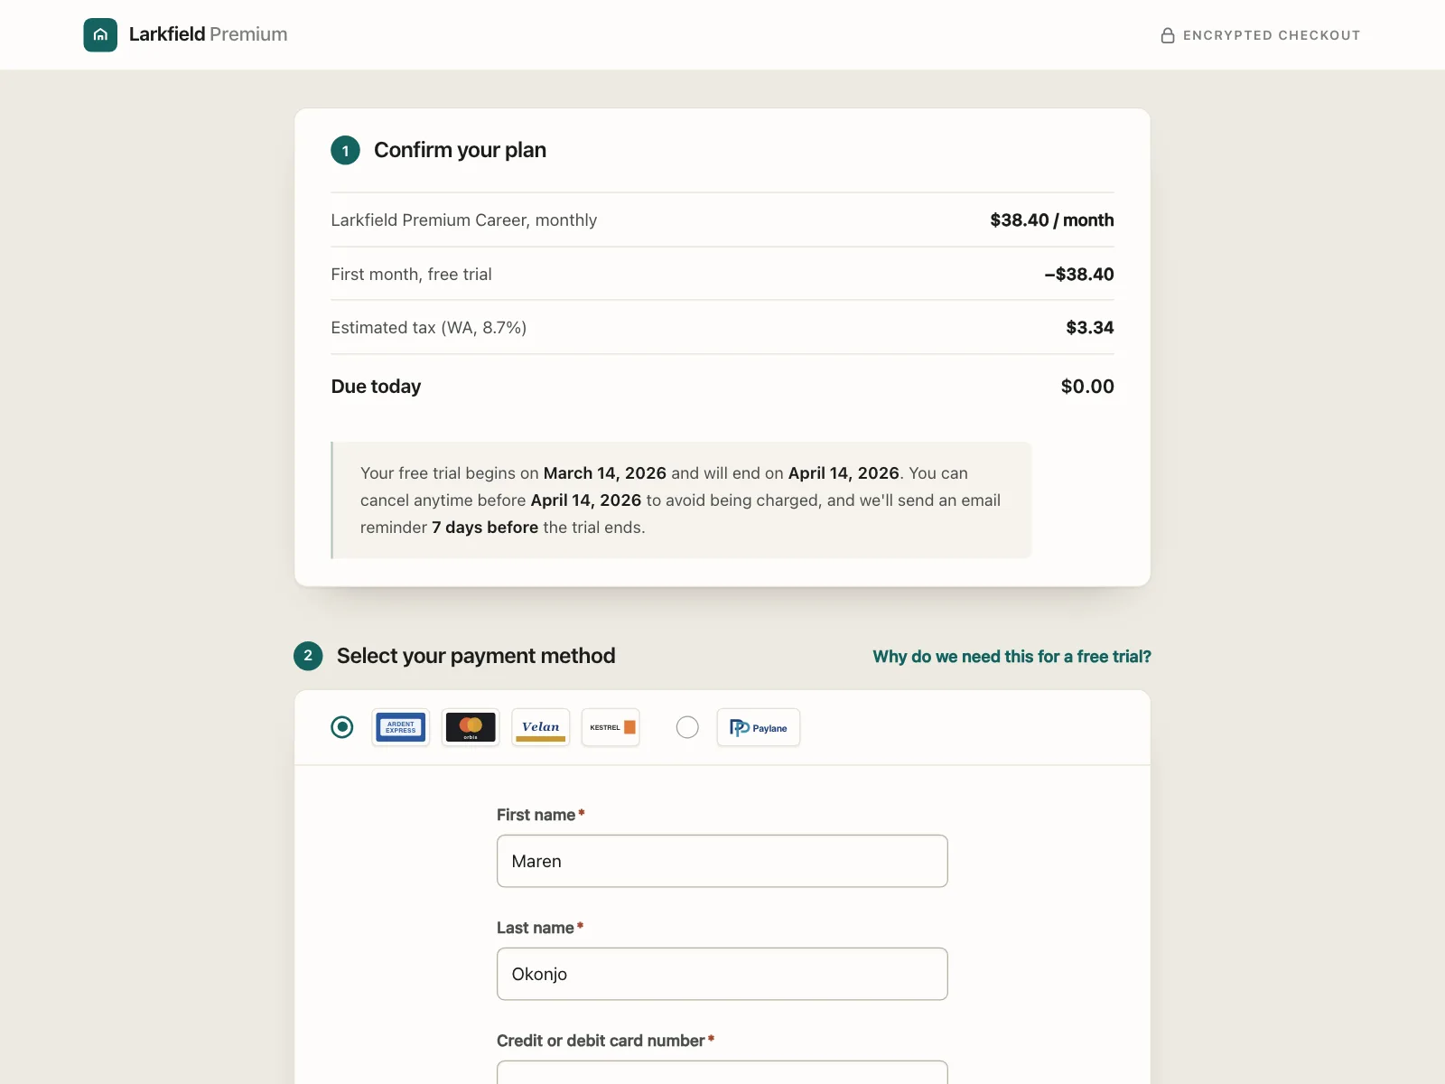
Task: Click the Paylane logo button
Action: click(759, 727)
